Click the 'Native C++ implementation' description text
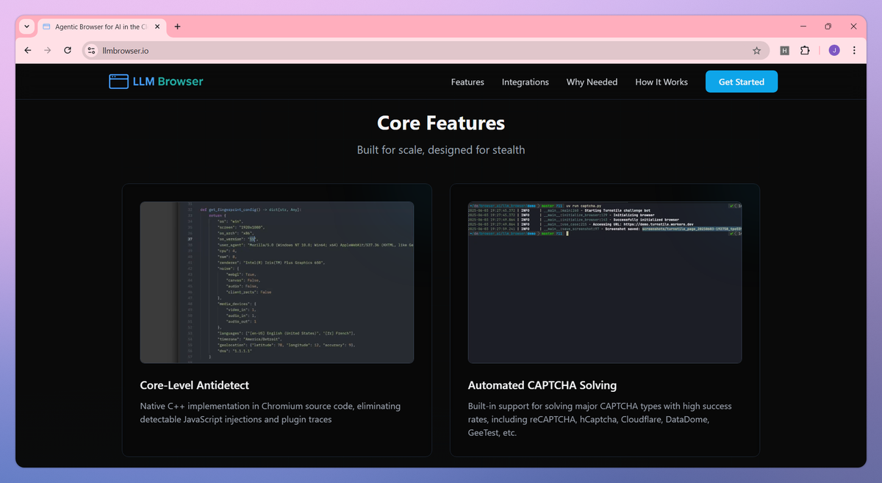Screen dimensions: 882x483 tap(270, 412)
